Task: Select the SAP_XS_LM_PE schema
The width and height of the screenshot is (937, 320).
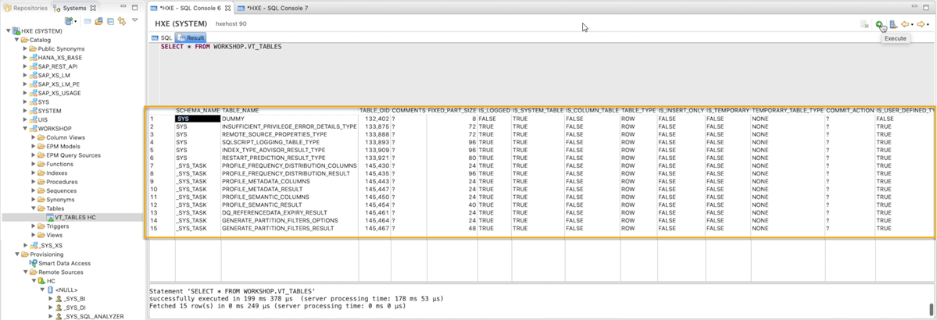Action: [55, 84]
